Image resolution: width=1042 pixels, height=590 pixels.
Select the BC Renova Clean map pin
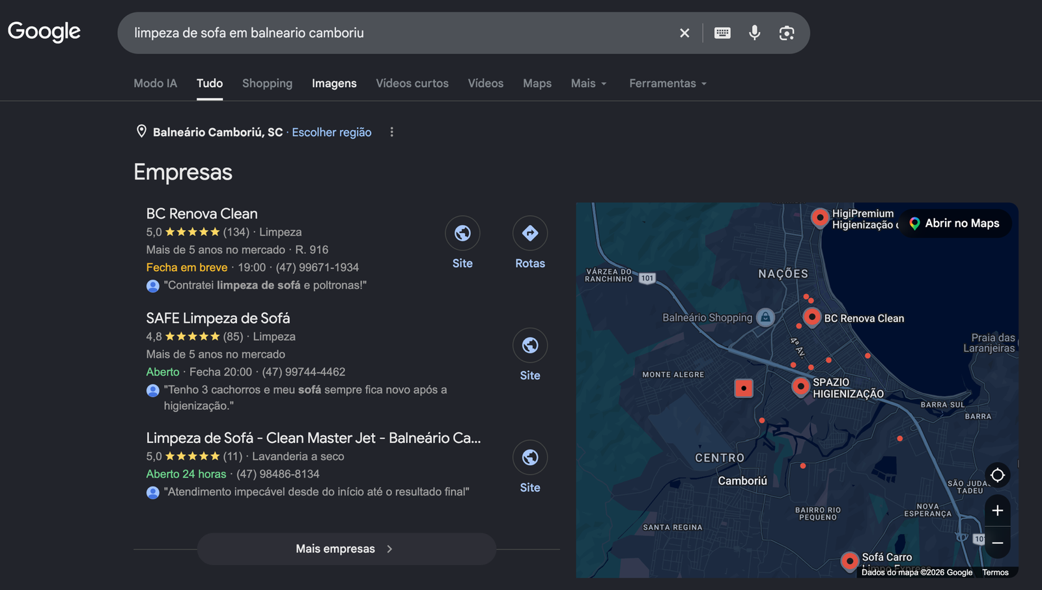[811, 317]
